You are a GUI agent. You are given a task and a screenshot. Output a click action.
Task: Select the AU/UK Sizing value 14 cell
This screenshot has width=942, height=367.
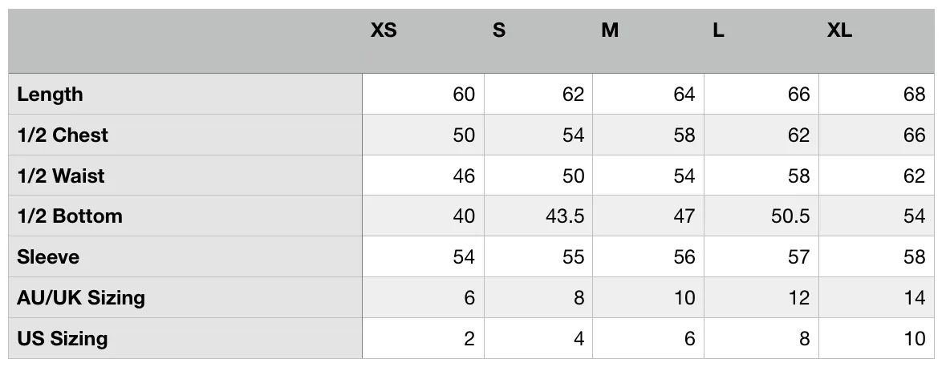(876, 297)
